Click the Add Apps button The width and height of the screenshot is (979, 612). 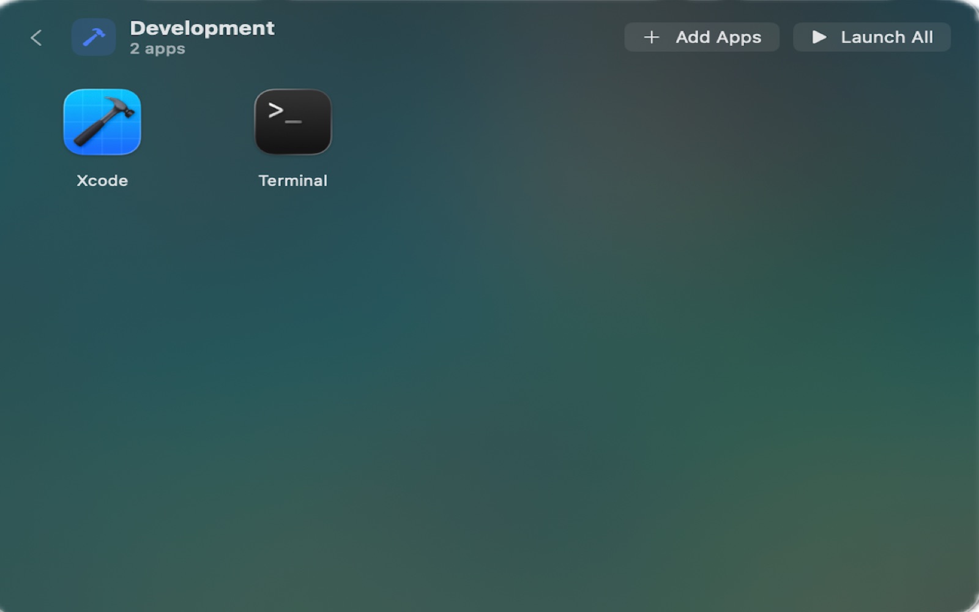pyautogui.click(x=702, y=37)
